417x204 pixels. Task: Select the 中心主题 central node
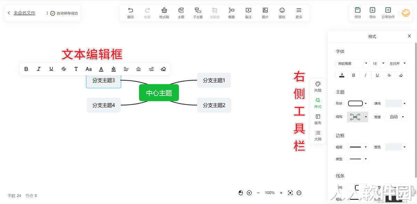[x=159, y=93]
